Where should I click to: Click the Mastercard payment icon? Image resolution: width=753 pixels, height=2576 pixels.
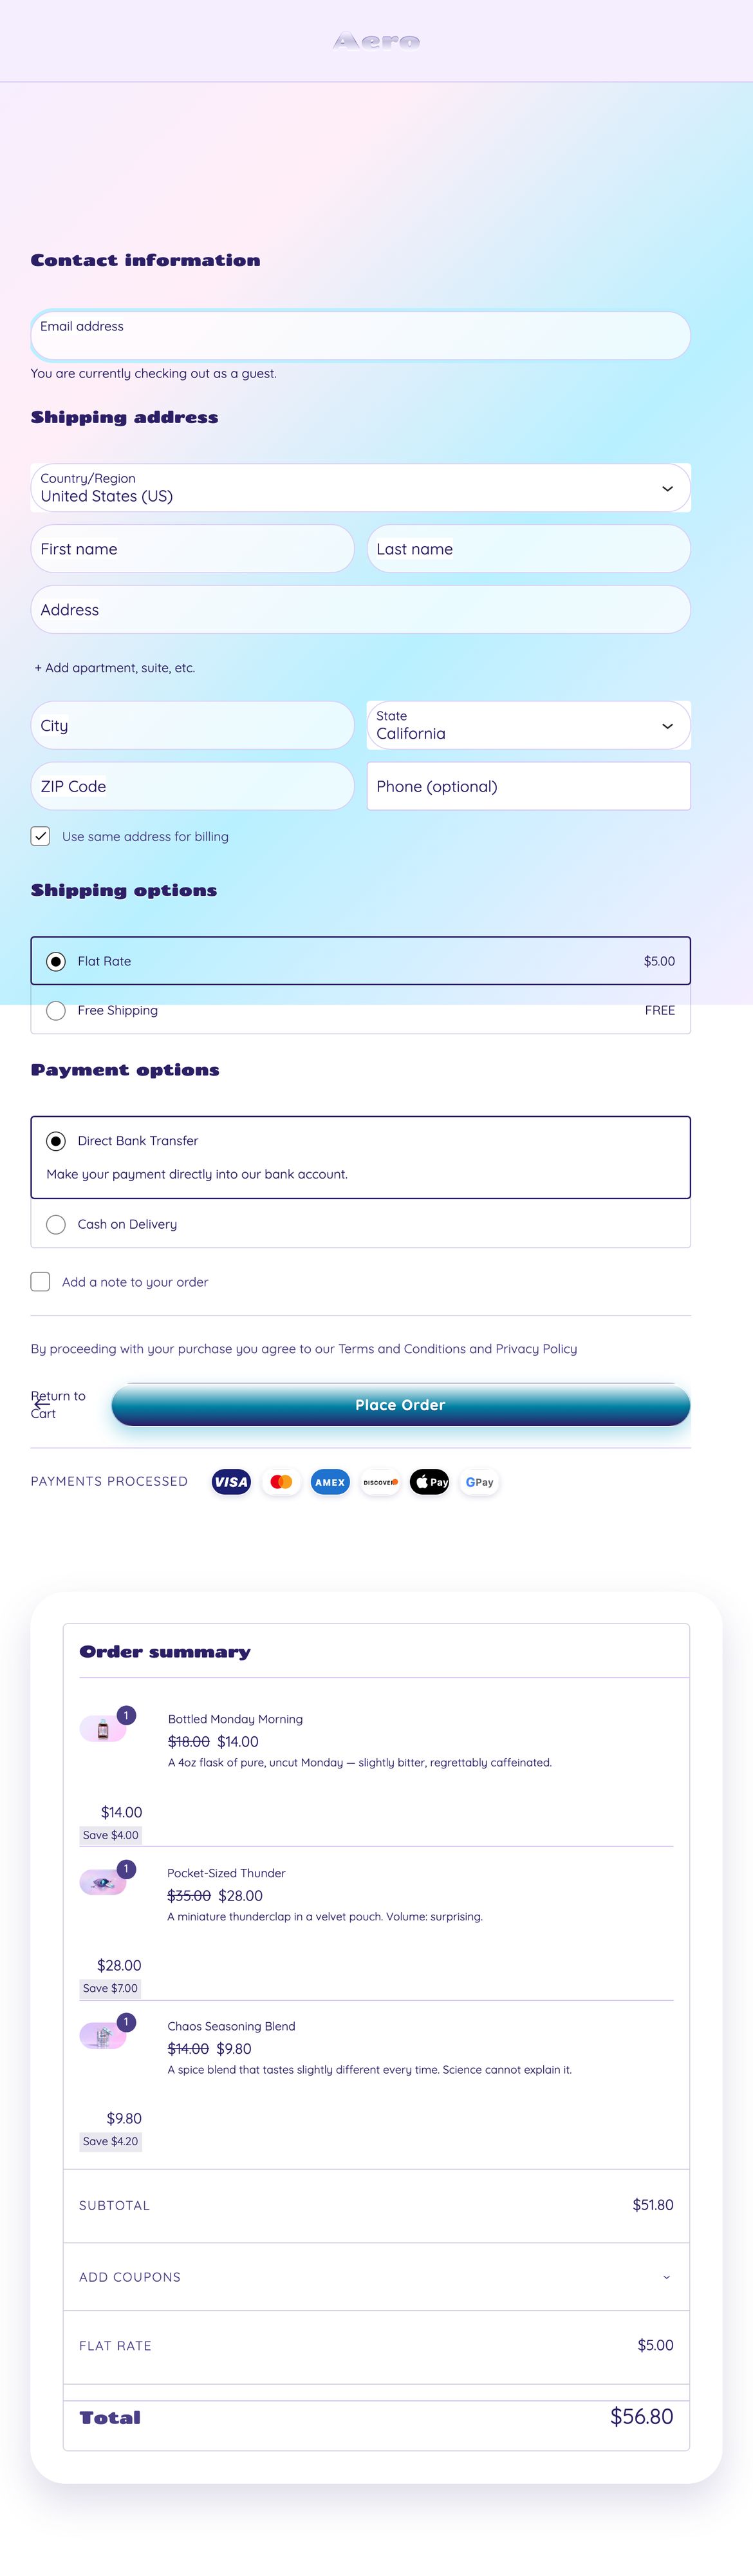281,1482
